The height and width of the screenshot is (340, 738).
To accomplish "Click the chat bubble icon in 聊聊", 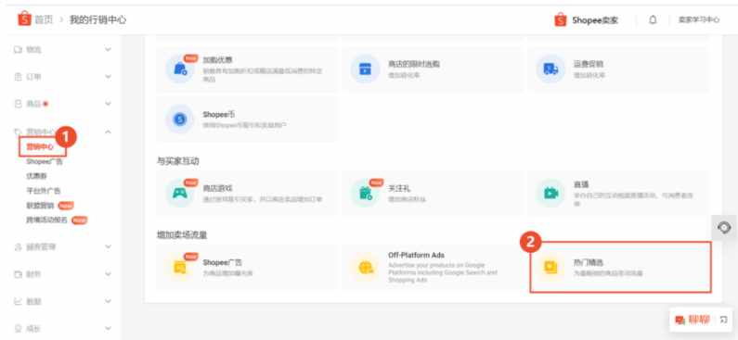I will pyautogui.click(x=680, y=320).
